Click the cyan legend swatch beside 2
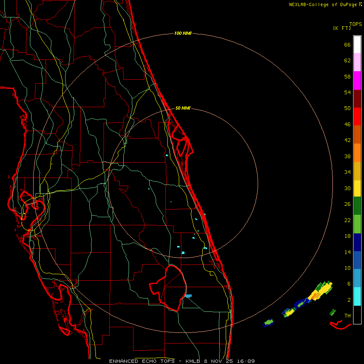Image resolution: width=364 pixels, height=364 pixels. point(357,296)
